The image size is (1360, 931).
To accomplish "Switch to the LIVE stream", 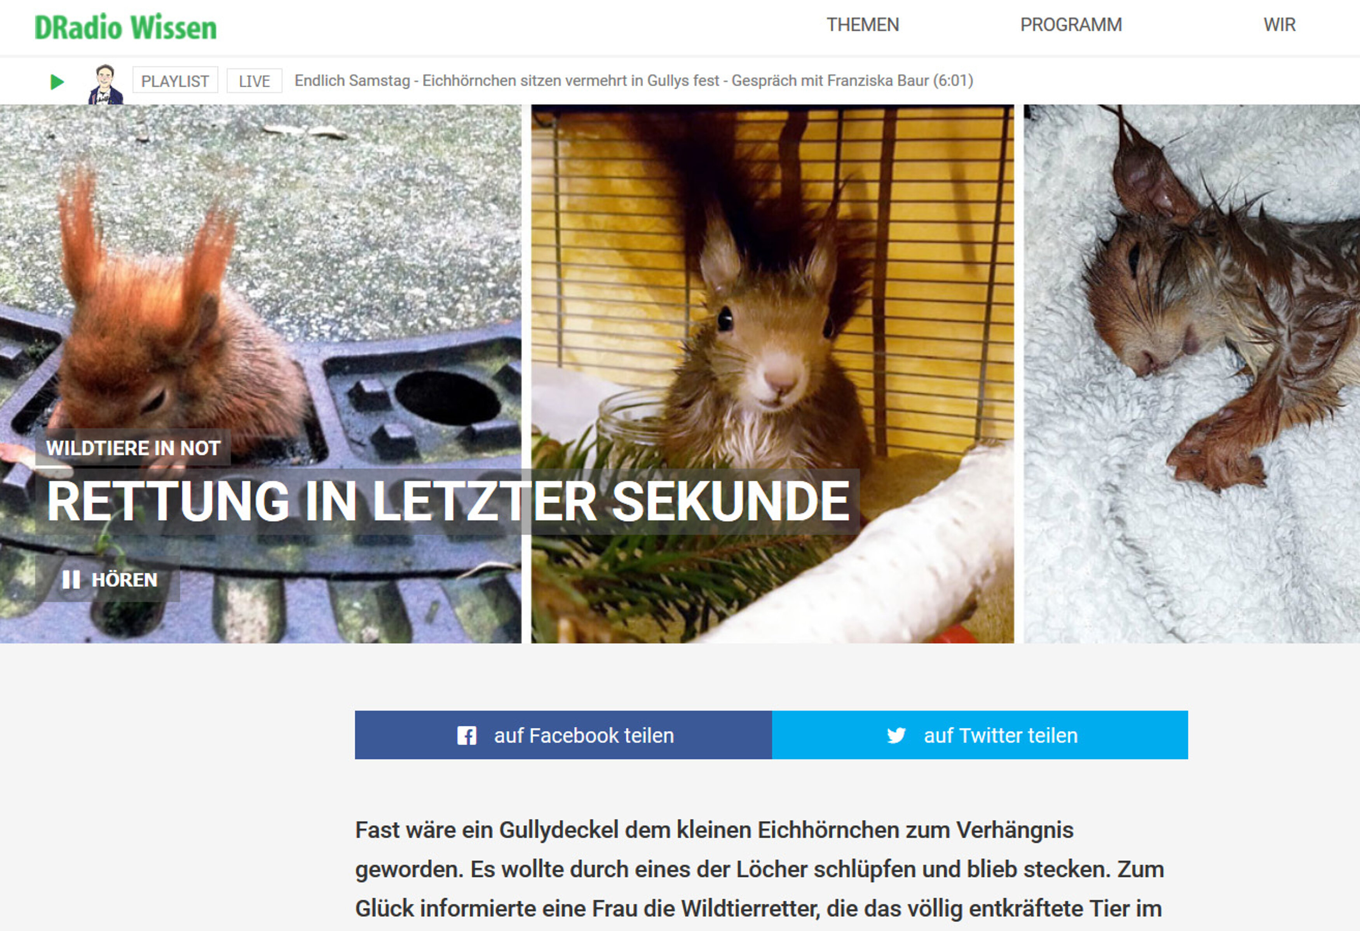I will (254, 81).
